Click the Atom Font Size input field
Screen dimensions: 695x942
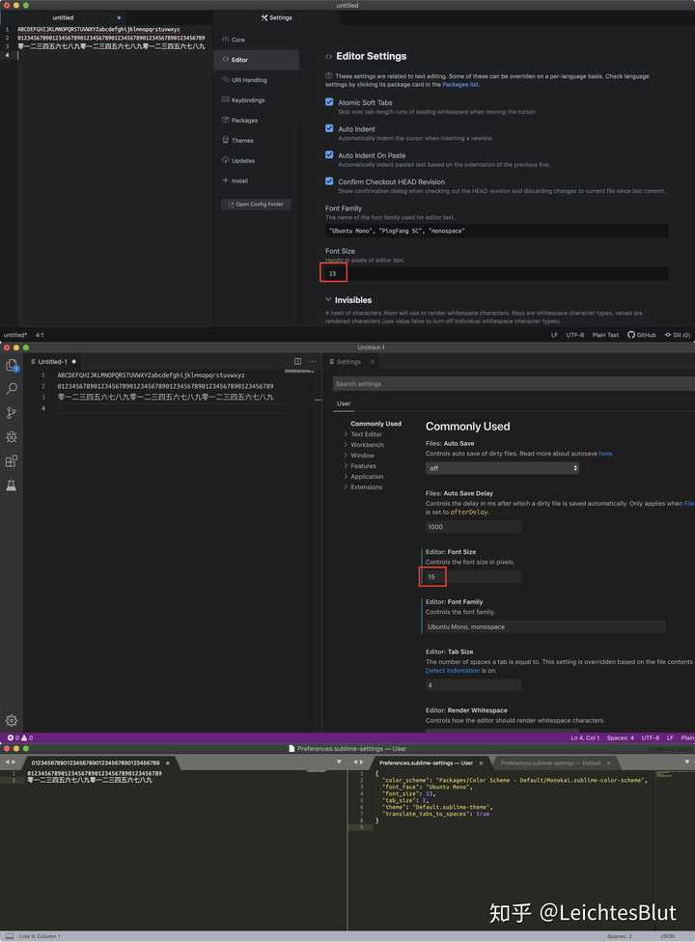coord(496,273)
